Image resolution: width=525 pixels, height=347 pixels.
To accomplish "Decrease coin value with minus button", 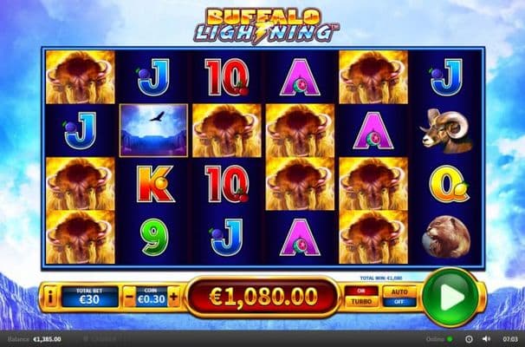I will coord(129,297).
